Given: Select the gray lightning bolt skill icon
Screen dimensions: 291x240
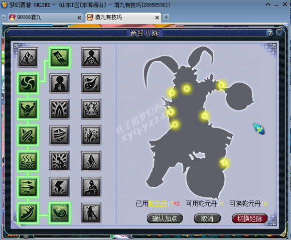Looking at the screenshot, I should 59,187.
